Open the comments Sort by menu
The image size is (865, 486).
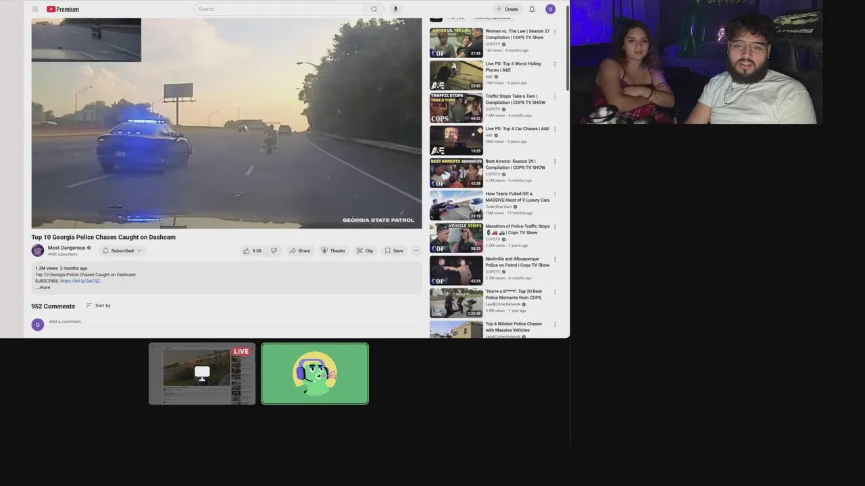98,306
